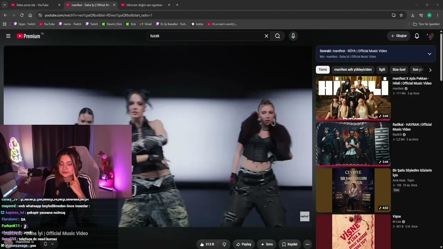Visit the Radik5l channel name
The height and width of the screenshot is (249, 443).
click(x=397, y=135)
